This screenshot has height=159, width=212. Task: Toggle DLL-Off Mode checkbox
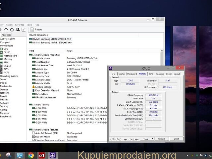[33, 136]
